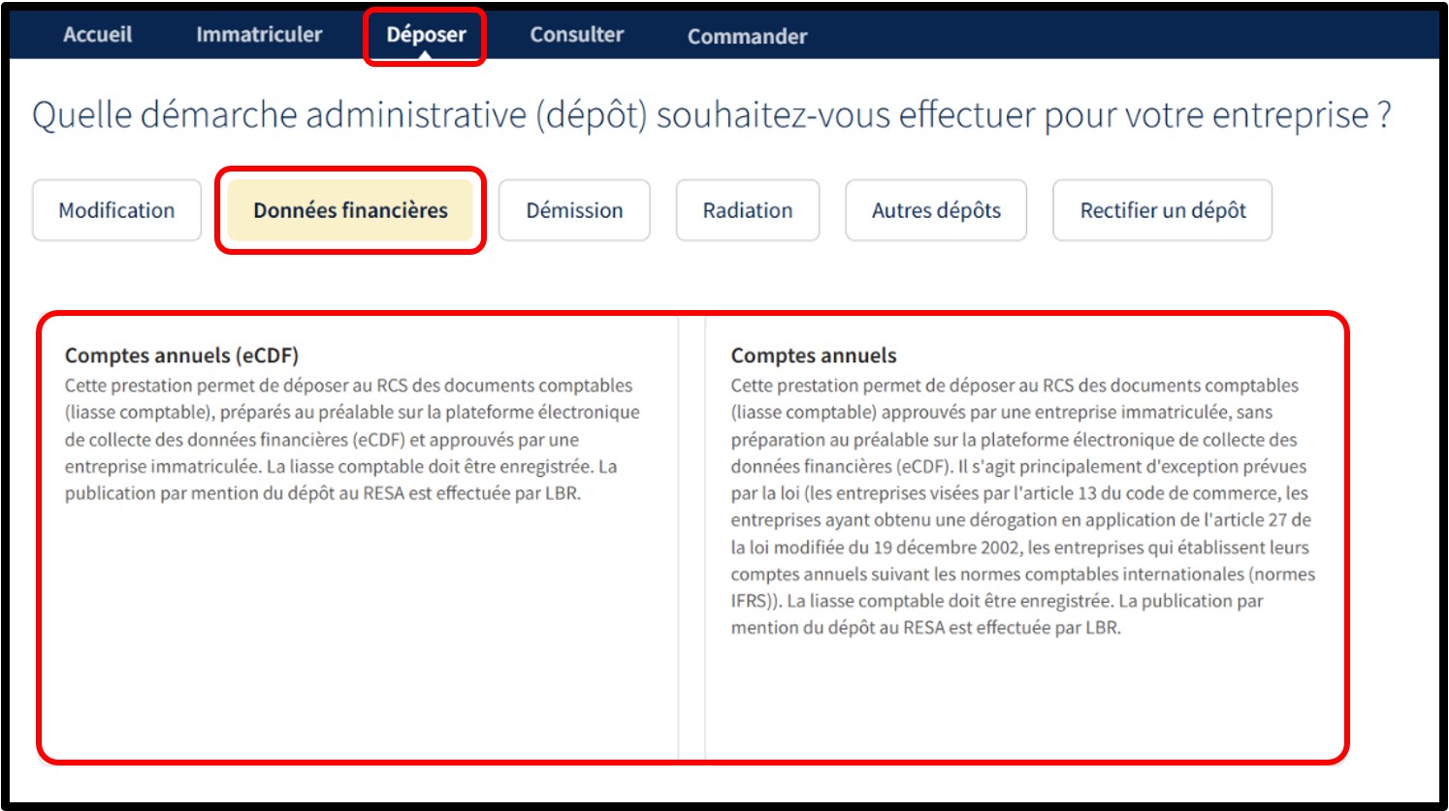The width and height of the screenshot is (1449, 811).
Task: Navigate to the Commander section
Action: pos(747,37)
